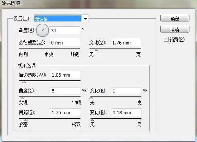Viewport: 197px width, 142px height.
Task: Click the 变化(B) slider thumb
Action: point(91,98)
